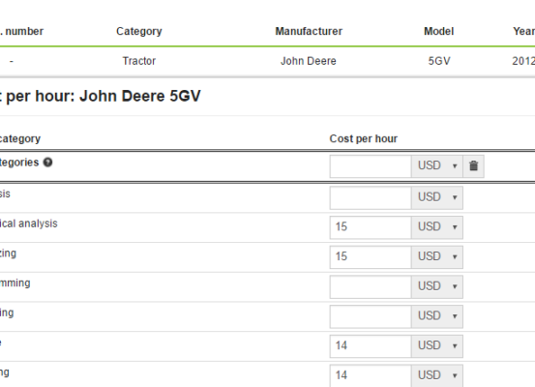Focus the empty cost field in categories row

371,166
